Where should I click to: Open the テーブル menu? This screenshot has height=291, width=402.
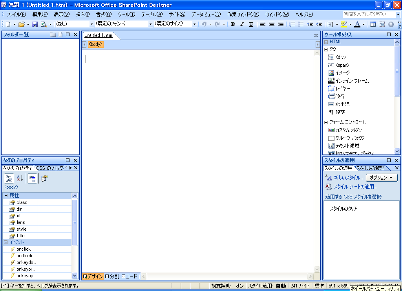click(152, 15)
